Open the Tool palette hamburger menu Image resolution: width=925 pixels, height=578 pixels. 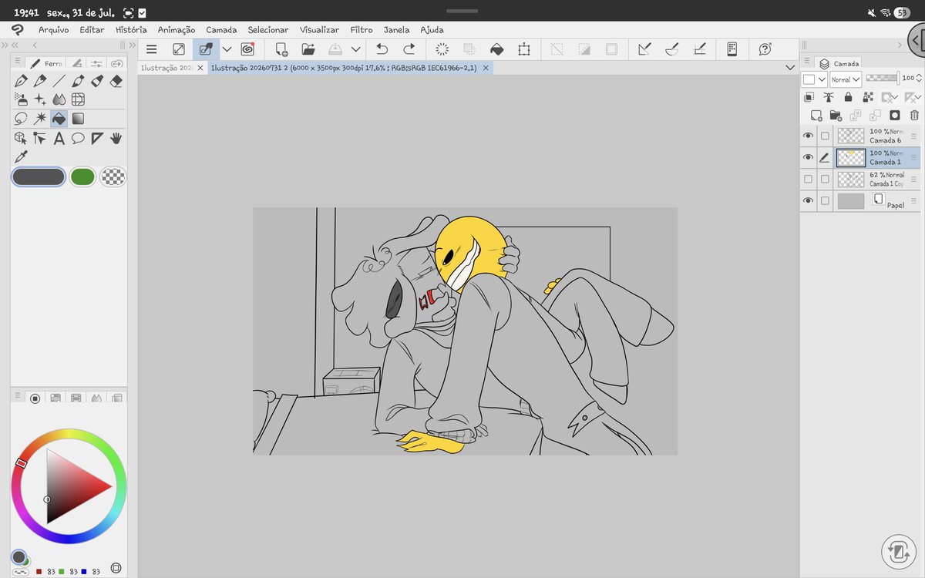tap(18, 62)
